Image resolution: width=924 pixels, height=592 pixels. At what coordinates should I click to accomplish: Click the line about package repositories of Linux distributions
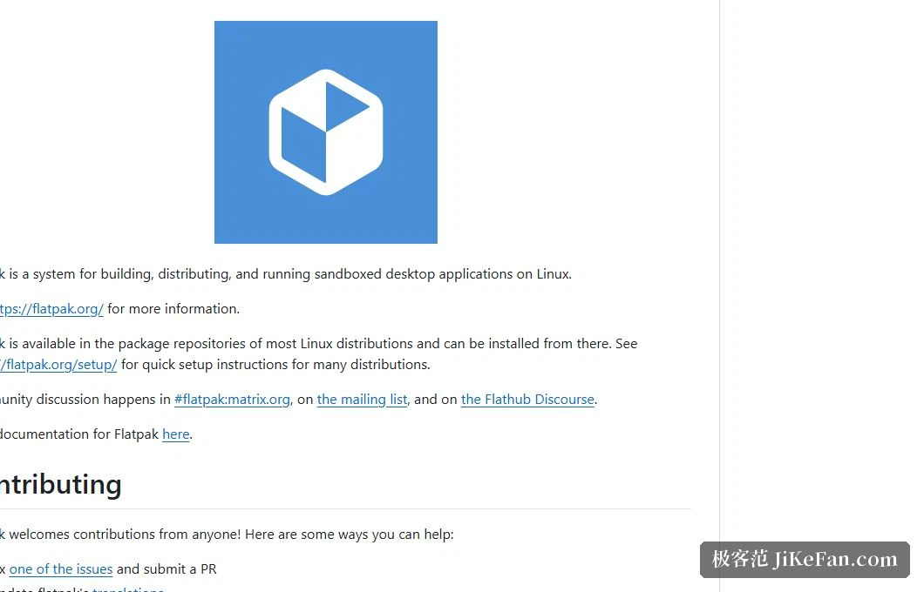tap(319, 344)
